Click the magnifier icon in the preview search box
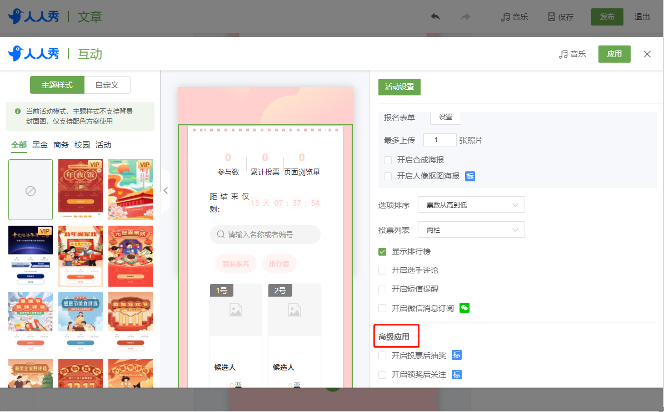 coord(221,235)
